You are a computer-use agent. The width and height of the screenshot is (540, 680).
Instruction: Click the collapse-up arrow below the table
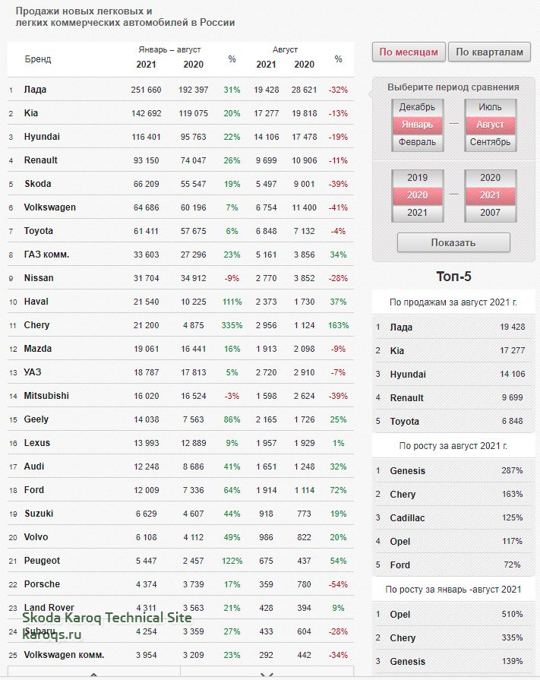(x=93, y=673)
